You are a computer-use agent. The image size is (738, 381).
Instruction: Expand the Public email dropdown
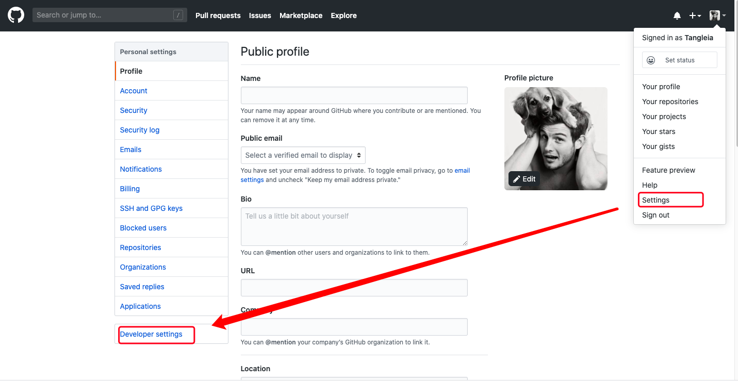click(303, 155)
